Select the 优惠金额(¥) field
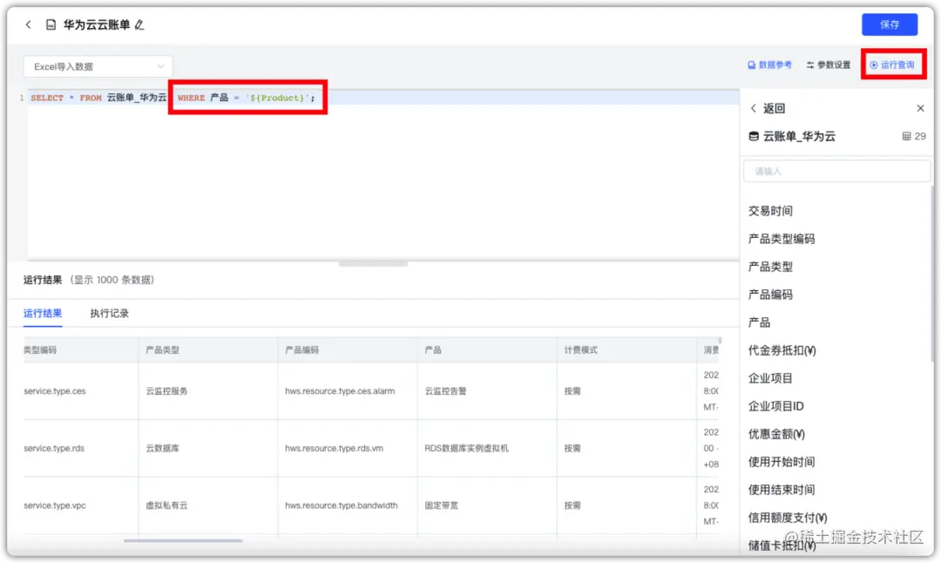The width and height of the screenshot is (941, 563). 776,434
